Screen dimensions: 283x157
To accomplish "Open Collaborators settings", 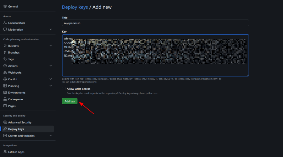I will [x=28, y=23].
